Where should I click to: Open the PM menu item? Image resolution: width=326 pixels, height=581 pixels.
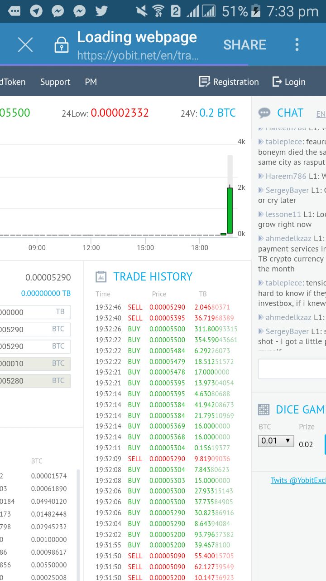[91, 82]
